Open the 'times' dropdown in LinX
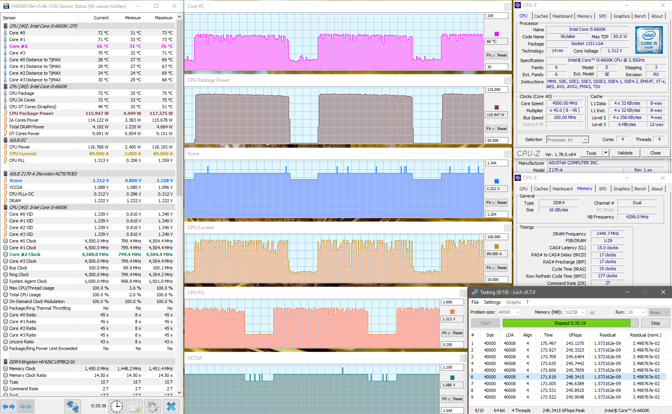 659,312
